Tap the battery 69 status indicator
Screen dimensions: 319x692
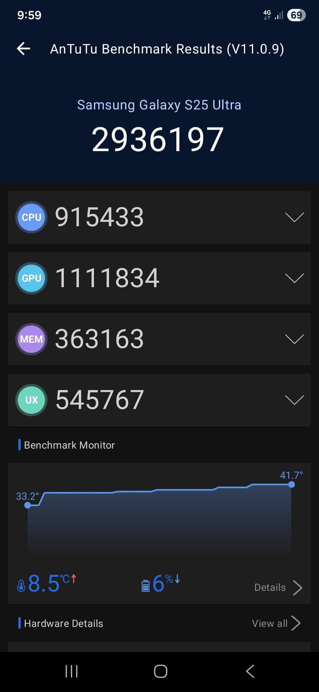296,15
